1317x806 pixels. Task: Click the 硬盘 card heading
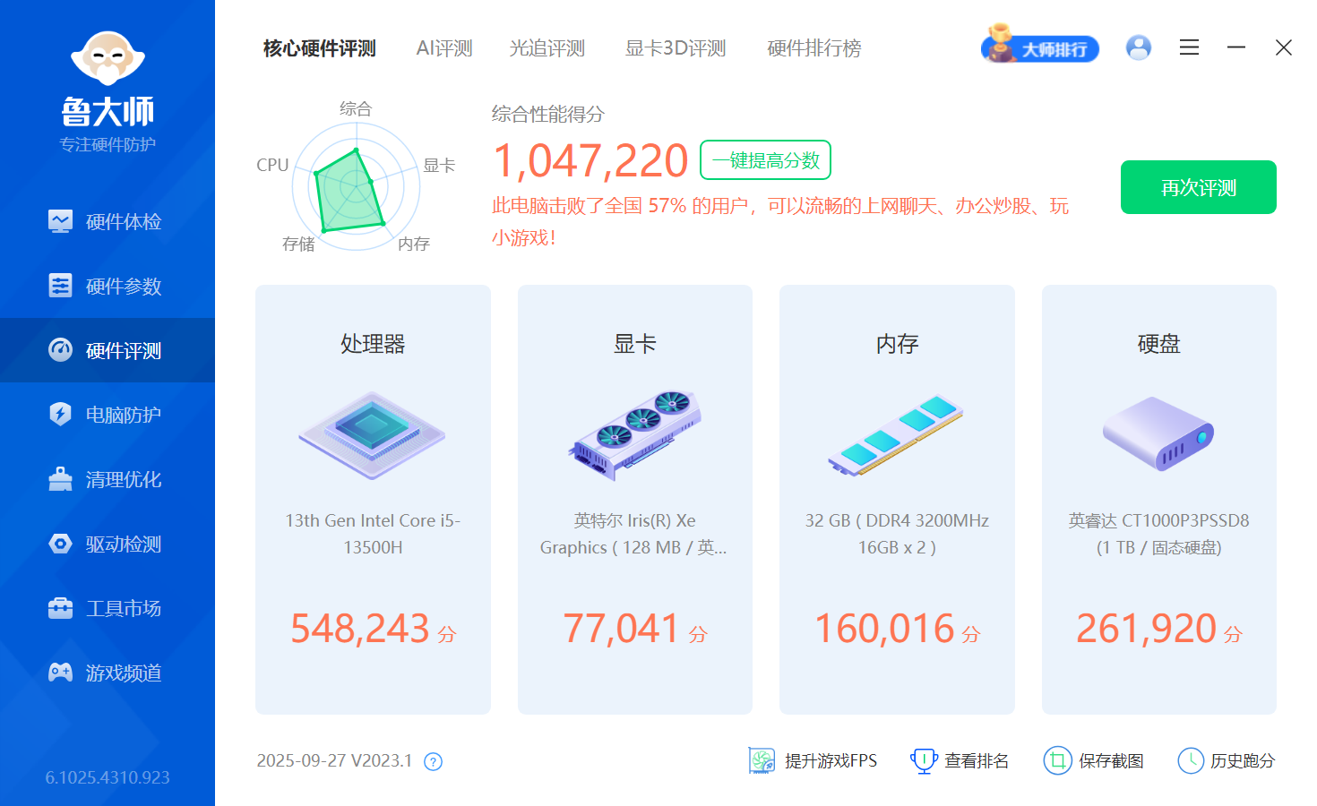[1158, 344]
